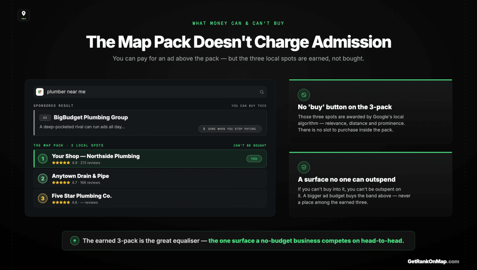Screen dimensions: 477x270
Task: Click the YOU badge
Action: (x=254, y=158)
